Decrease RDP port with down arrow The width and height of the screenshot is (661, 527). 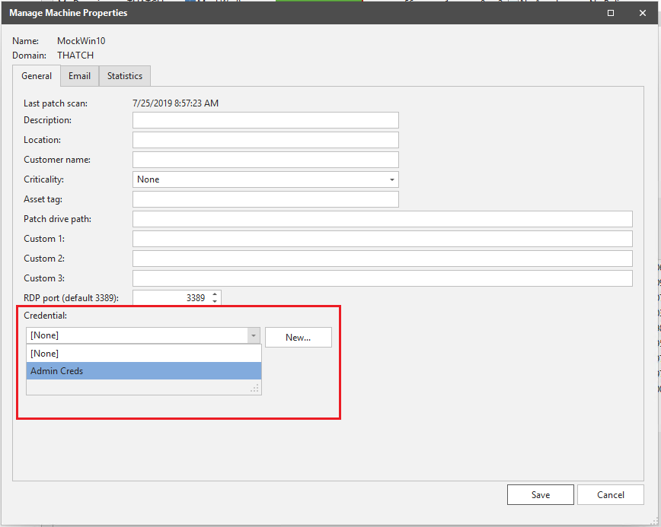pyautogui.click(x=215, y=302)
